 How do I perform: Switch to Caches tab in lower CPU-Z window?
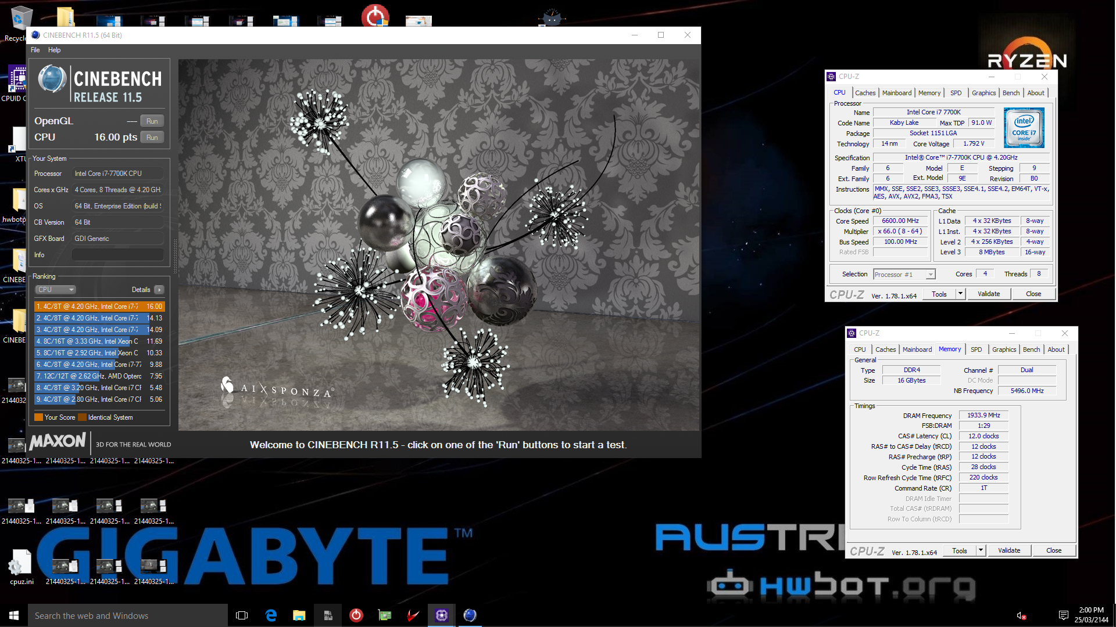click(x=885, y=349)
